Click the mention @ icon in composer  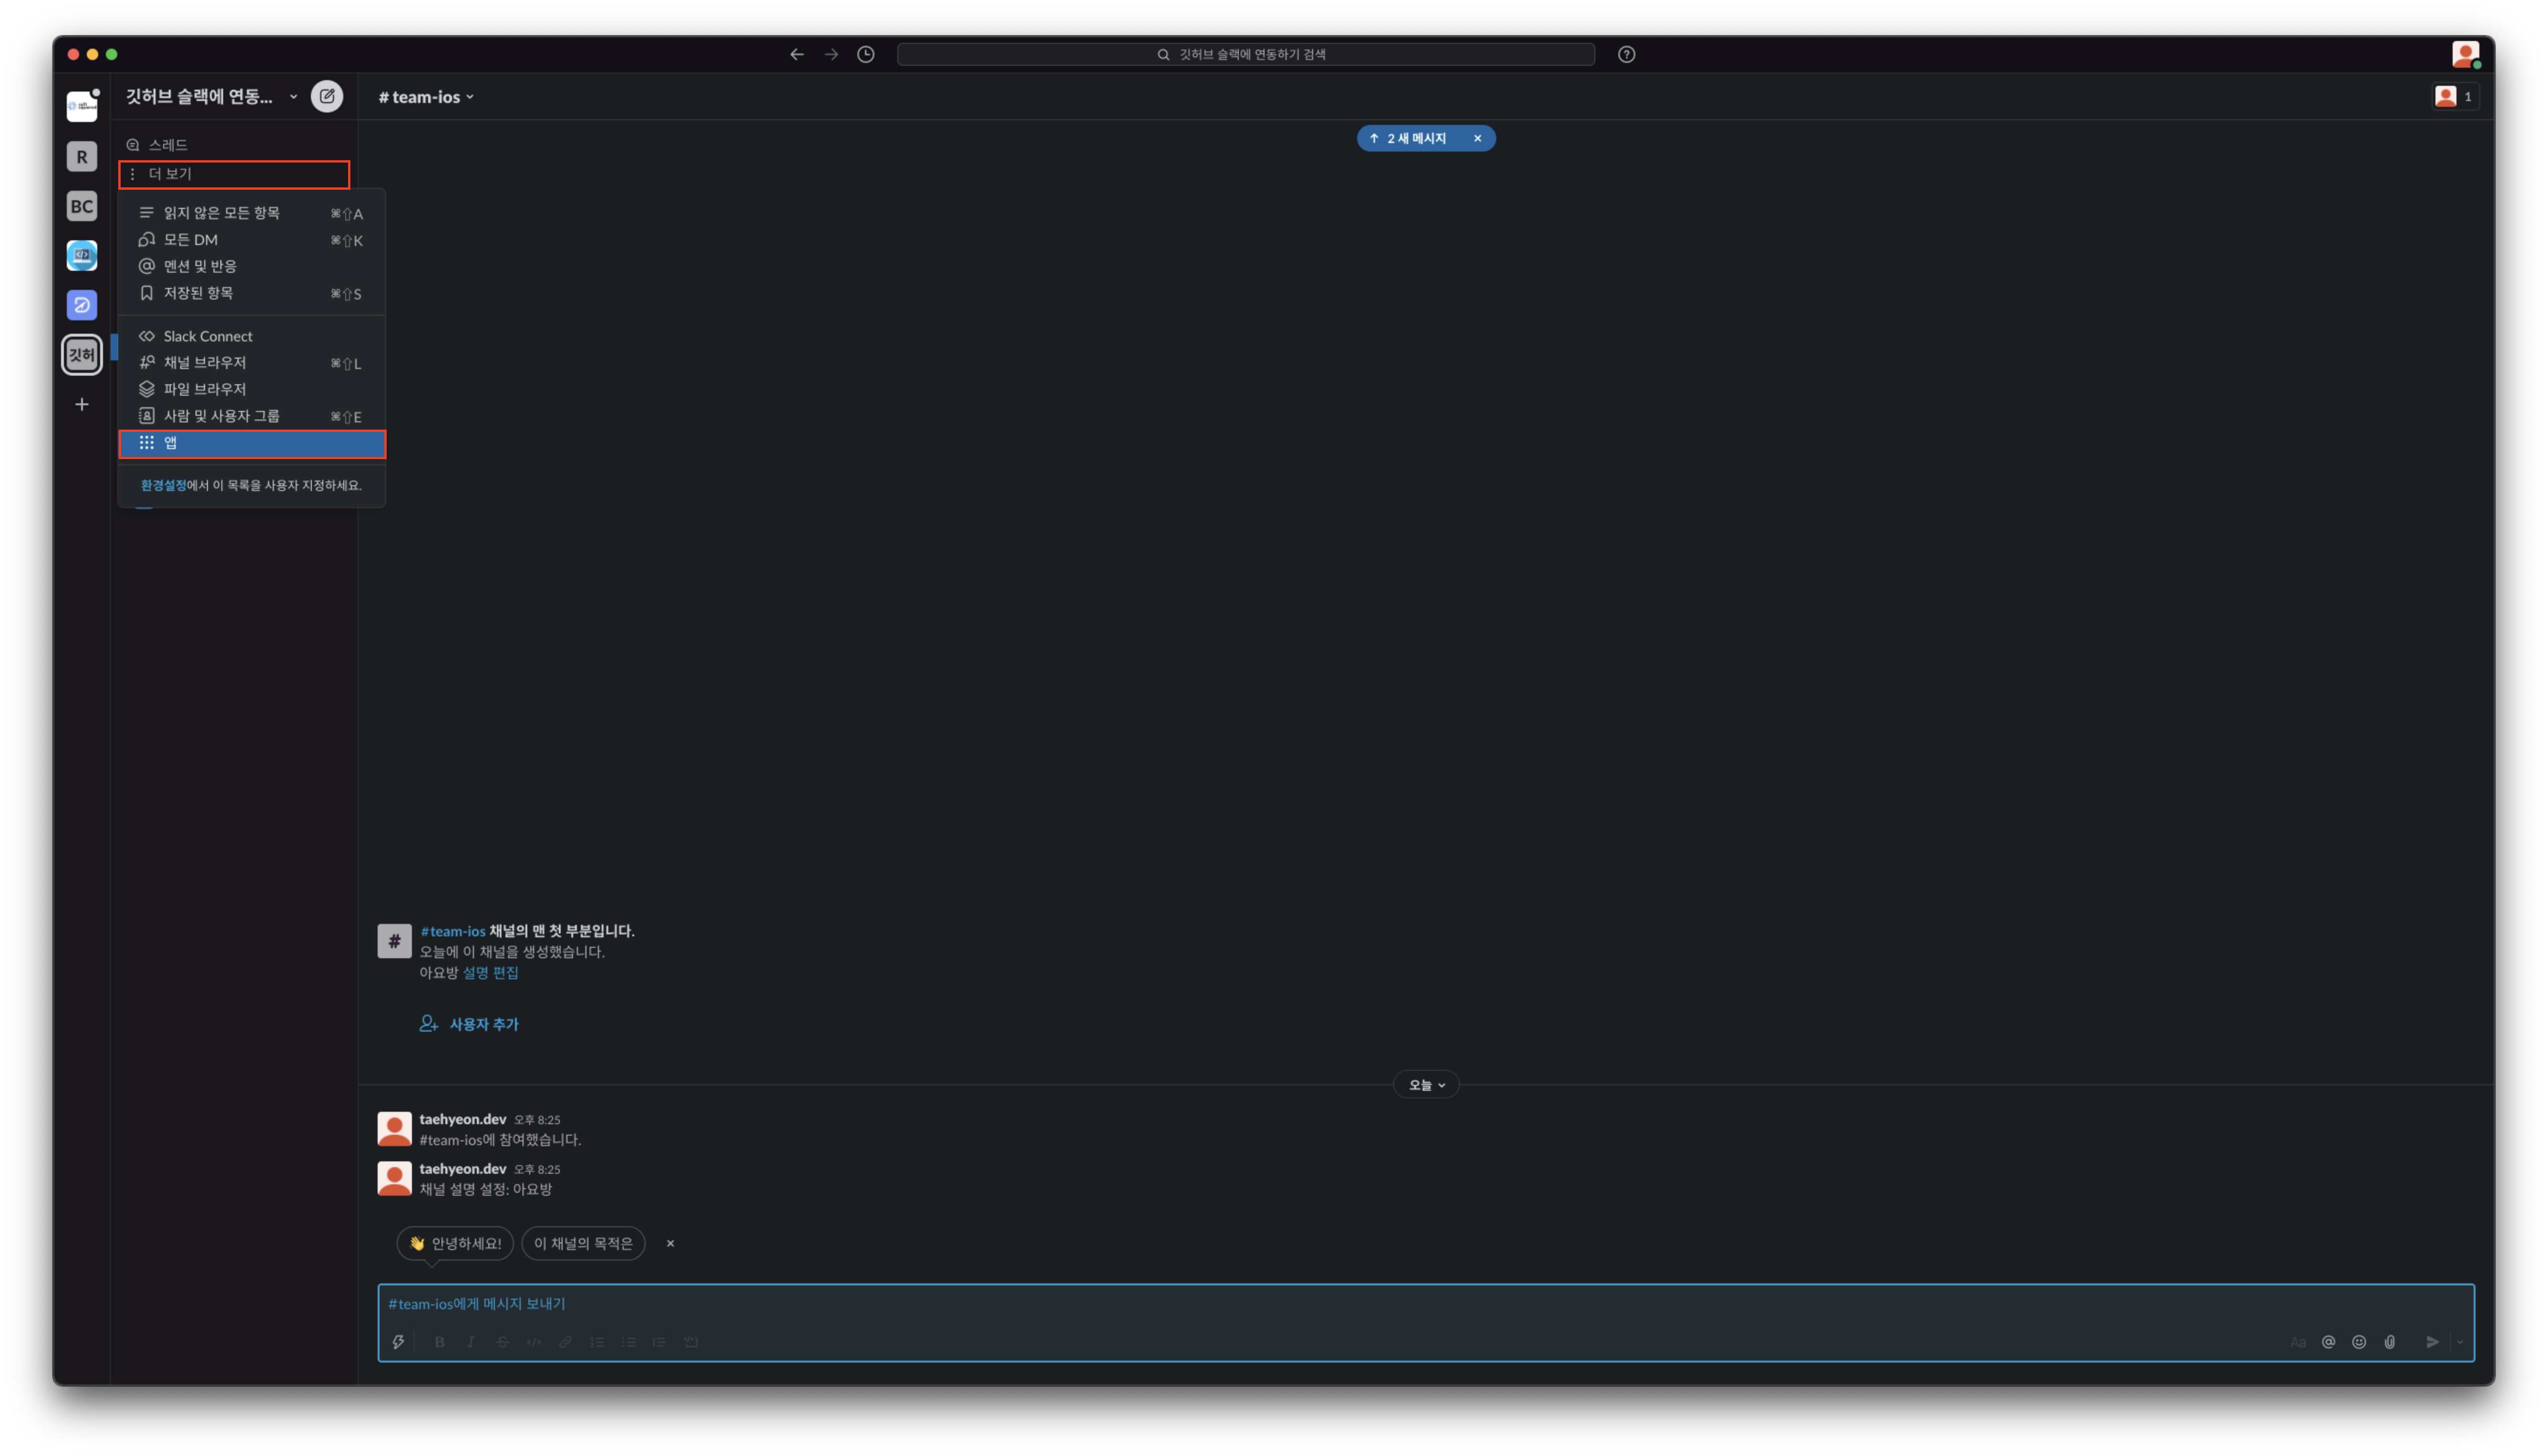click(2328, 1342)
